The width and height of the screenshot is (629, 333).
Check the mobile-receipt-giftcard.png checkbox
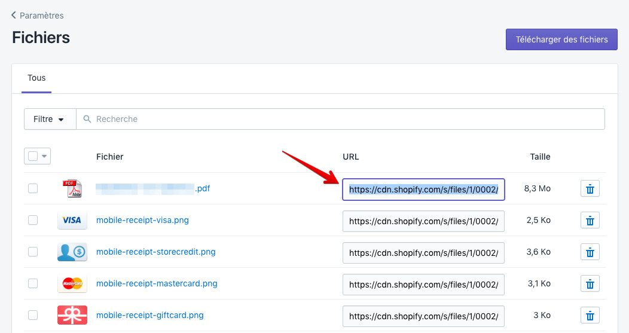(x=33, y=315)
